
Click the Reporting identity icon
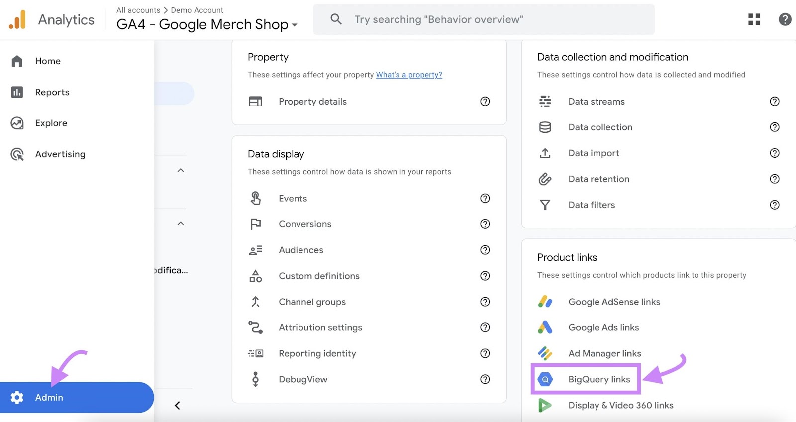click(x=255, y=353)
